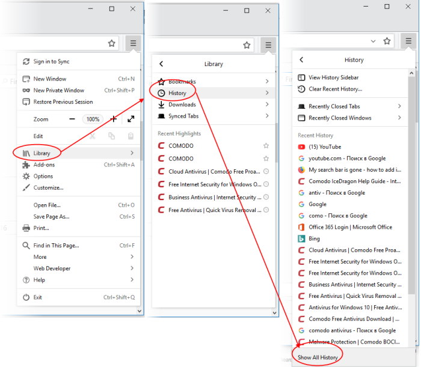Expand Bookmarks in Library panel

click(x=214, y=81)
